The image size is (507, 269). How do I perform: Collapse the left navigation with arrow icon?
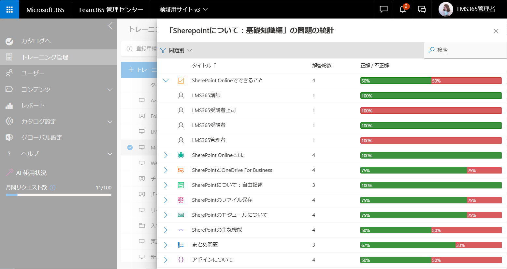coord(110,26)
